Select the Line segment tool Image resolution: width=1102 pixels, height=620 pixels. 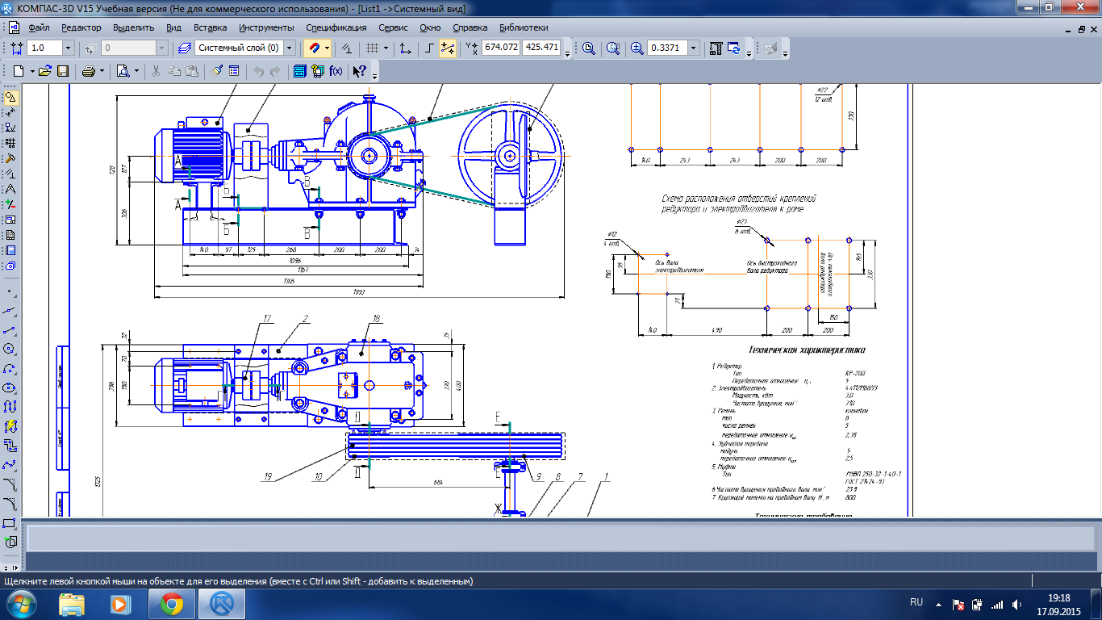click(10, 329)
